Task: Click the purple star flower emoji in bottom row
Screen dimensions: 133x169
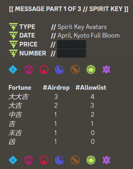Action: click(x=106, y=160)
